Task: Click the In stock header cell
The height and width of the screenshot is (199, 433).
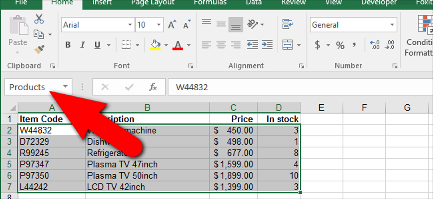Action: [279, 119]
